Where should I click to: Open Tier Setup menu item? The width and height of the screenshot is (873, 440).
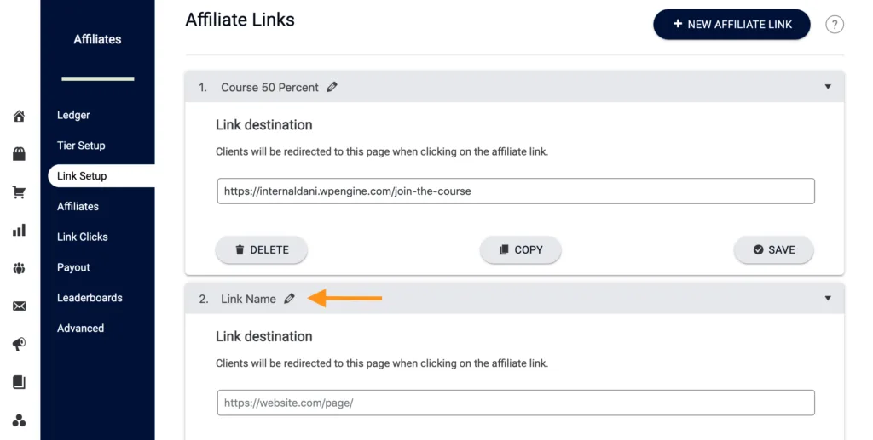pyautogui.click(x=81, y=146)
